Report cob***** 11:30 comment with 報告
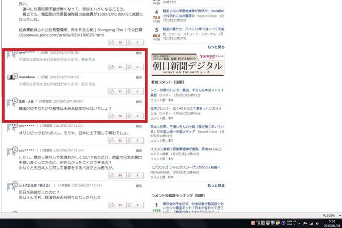 pyautogui.click(x=139, y=126)
